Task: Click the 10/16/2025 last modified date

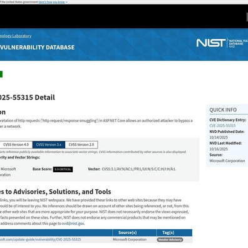Action: [x=219, y=149]
